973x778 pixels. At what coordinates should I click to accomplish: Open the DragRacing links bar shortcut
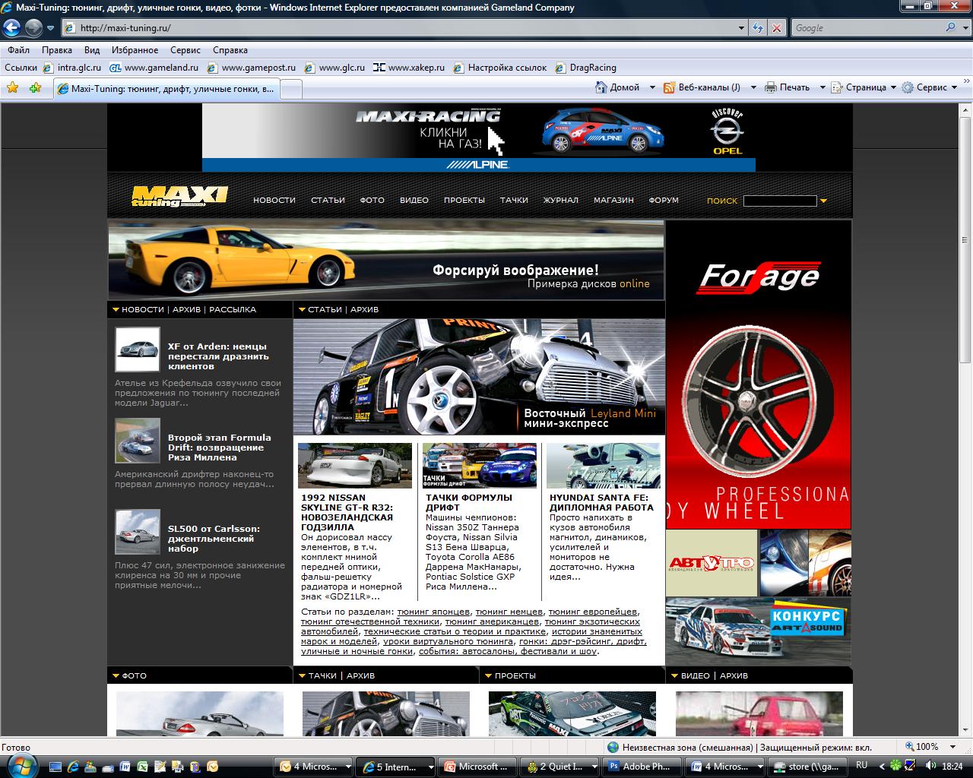586,68
